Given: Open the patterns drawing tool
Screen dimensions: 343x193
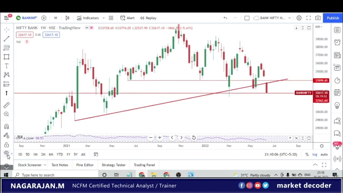Looking at the screenshot, I should pyautogui.click(x=7, y=75).
